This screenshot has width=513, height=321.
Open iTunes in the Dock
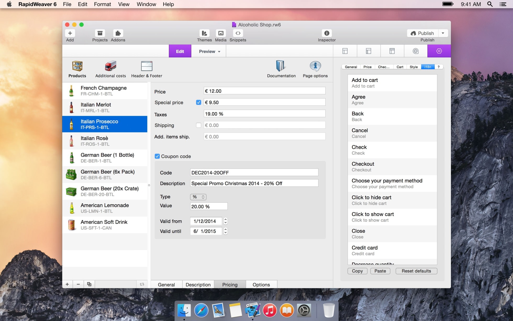pyautogui.click(x=270, y=311)
